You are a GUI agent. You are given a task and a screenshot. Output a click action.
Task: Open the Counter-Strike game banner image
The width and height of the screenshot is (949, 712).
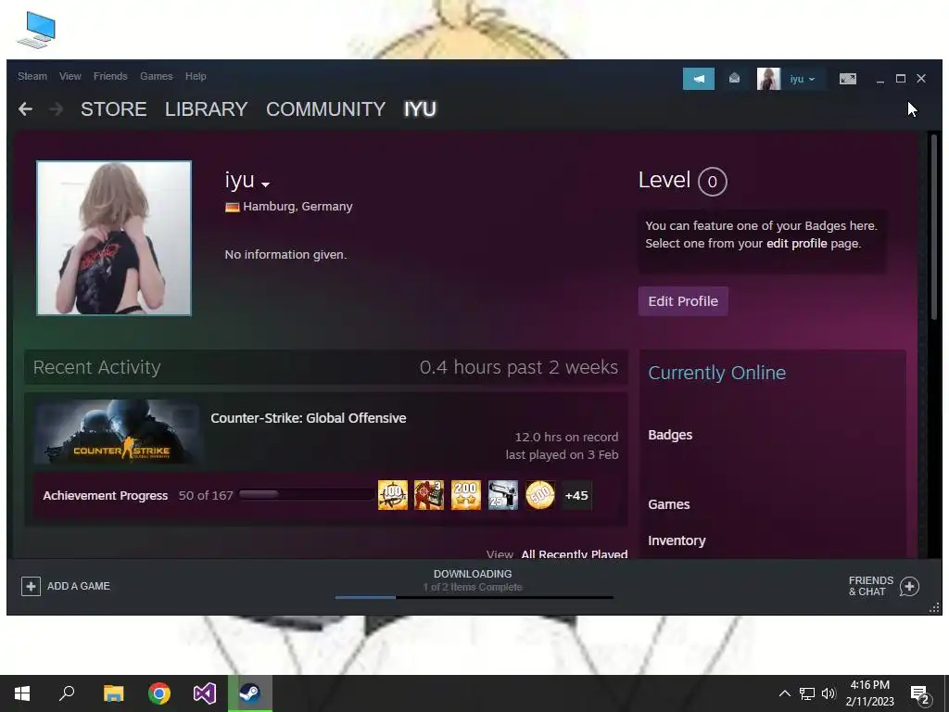pyautogui.click(x=118, y=432)
